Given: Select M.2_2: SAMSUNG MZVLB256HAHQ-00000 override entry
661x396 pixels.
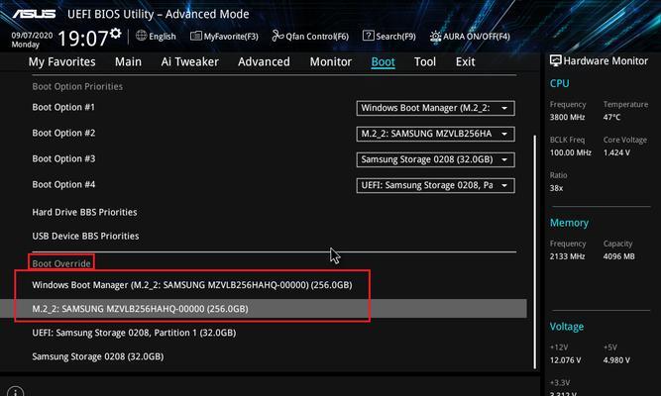Looking at the screenshot, I should click(263, 309).
